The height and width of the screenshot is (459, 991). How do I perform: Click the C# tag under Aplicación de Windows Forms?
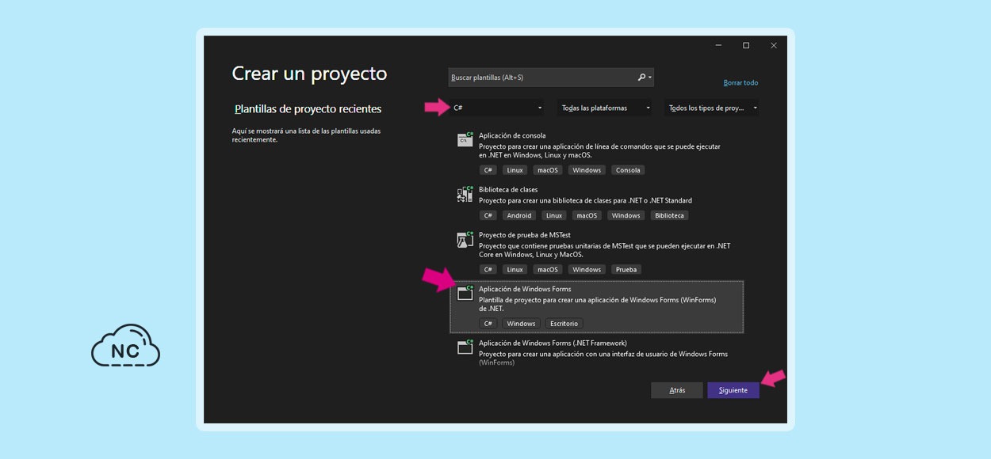(x=488, y=324)
